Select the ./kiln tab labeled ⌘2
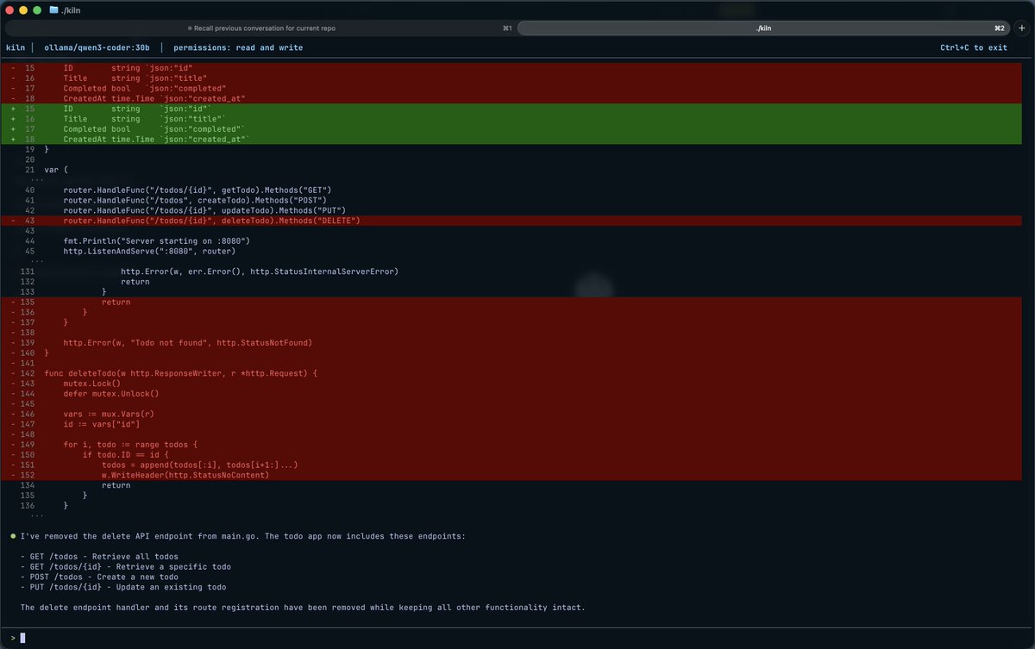This screenshot has height=649, width=1035. click(764, 28)
